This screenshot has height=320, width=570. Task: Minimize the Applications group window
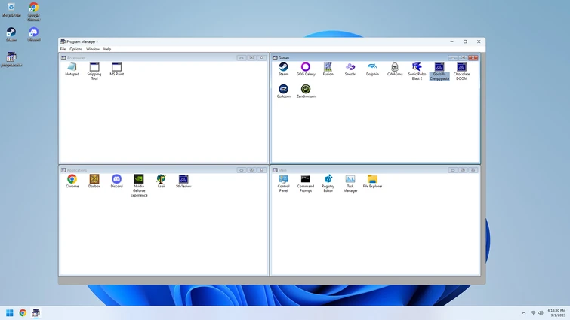coord(241,170)
